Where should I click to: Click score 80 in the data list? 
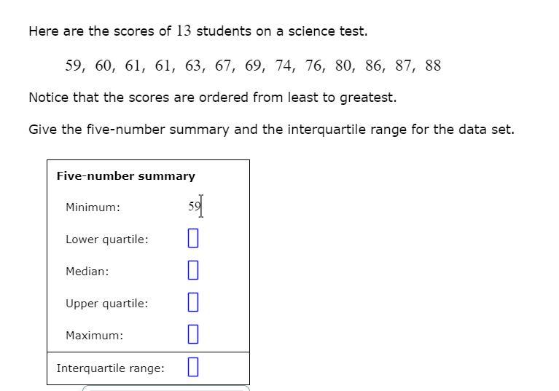pyautogui.click(x=343, y=66)
